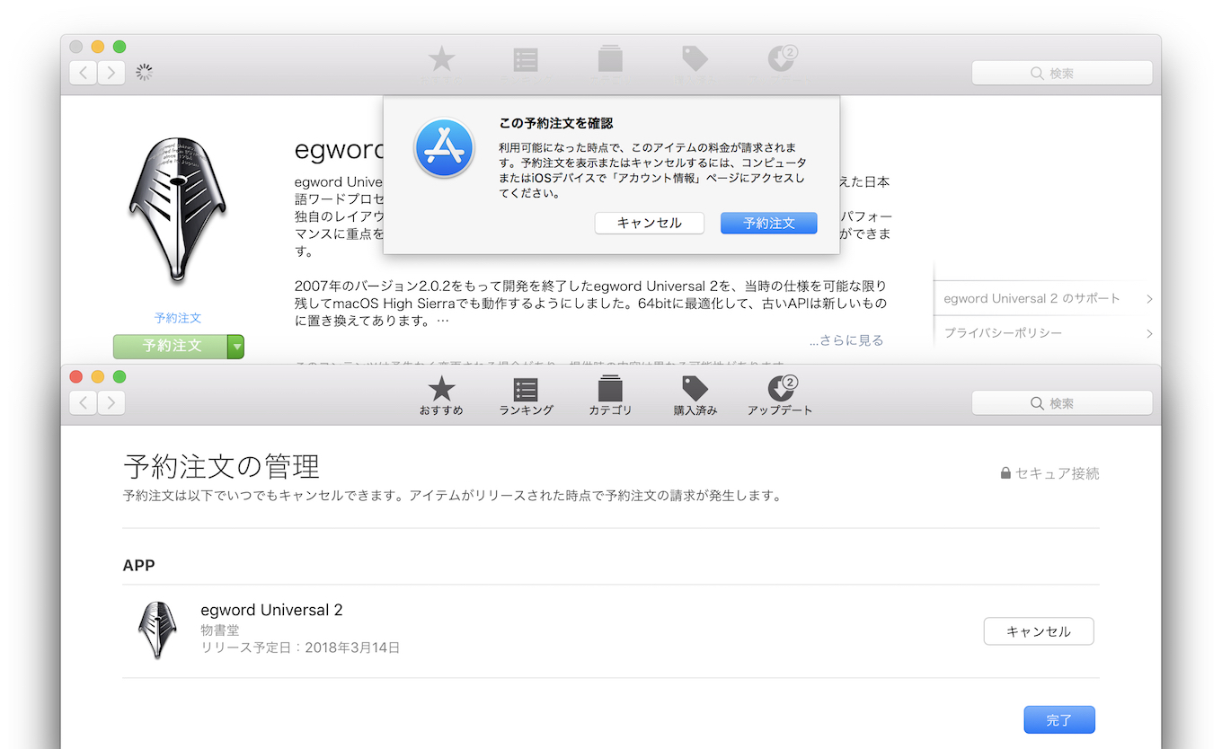Viewport: 1222px width, 749px height.
Task: Confirm pre-order with blue 予約注文 dialog button
Action: [769, 223]
